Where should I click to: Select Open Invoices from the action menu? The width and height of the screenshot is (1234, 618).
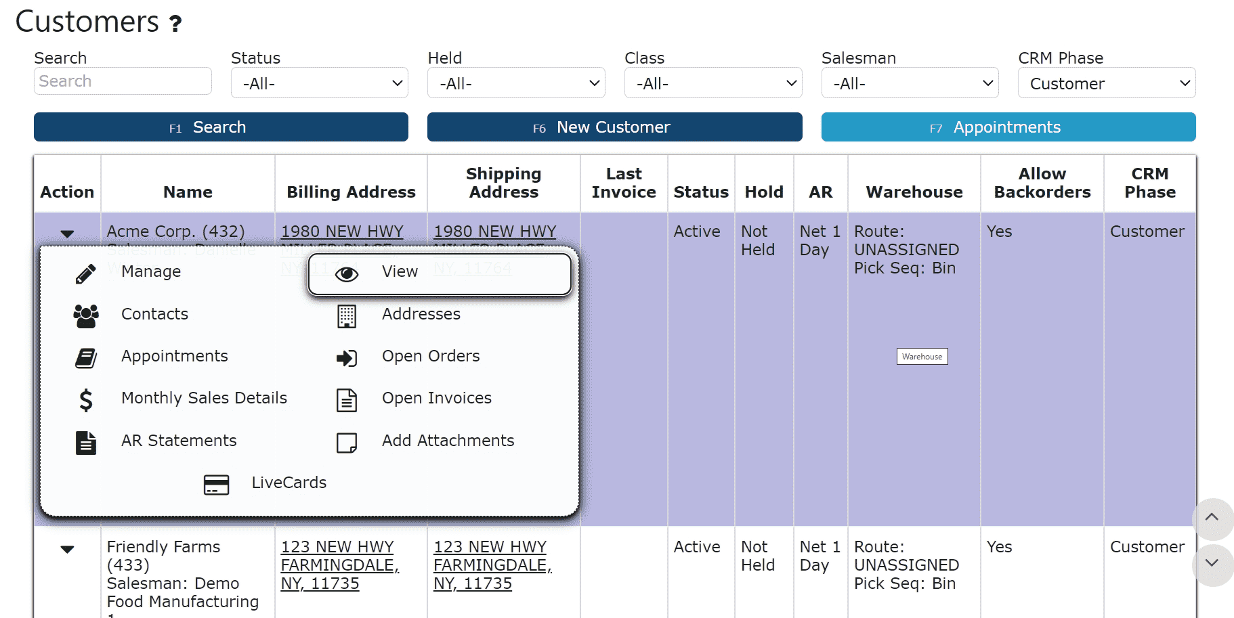[436, 398]
